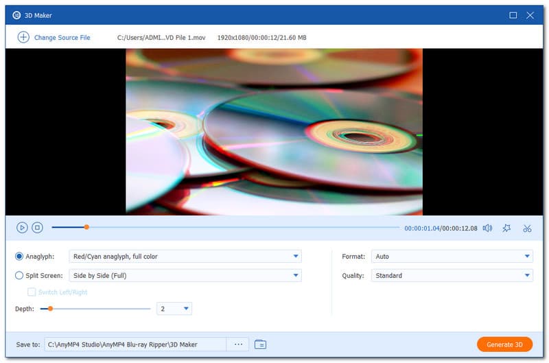Click the star enhance icon
The image size is (549, 363).
506,228
